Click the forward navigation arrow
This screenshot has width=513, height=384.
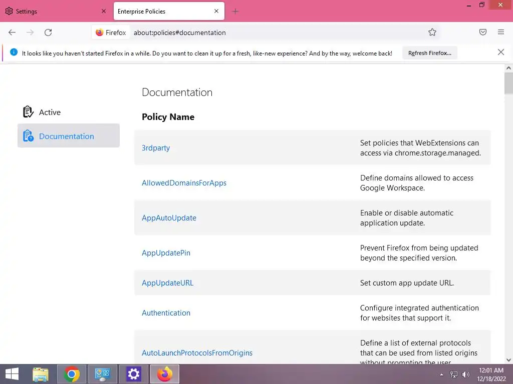click(x=30, y=32)
